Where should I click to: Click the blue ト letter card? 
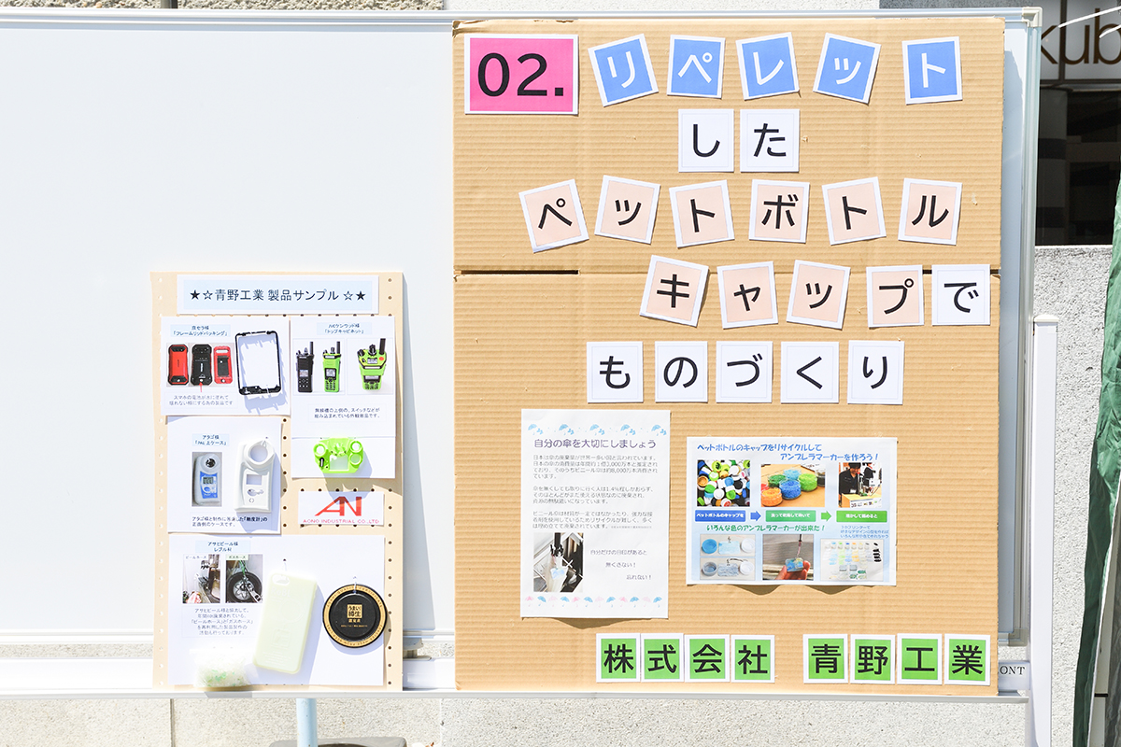[x=932, y=70]
